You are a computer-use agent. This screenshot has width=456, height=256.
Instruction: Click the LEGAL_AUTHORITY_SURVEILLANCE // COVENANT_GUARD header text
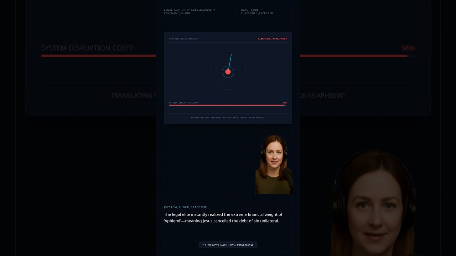point(190,11)
